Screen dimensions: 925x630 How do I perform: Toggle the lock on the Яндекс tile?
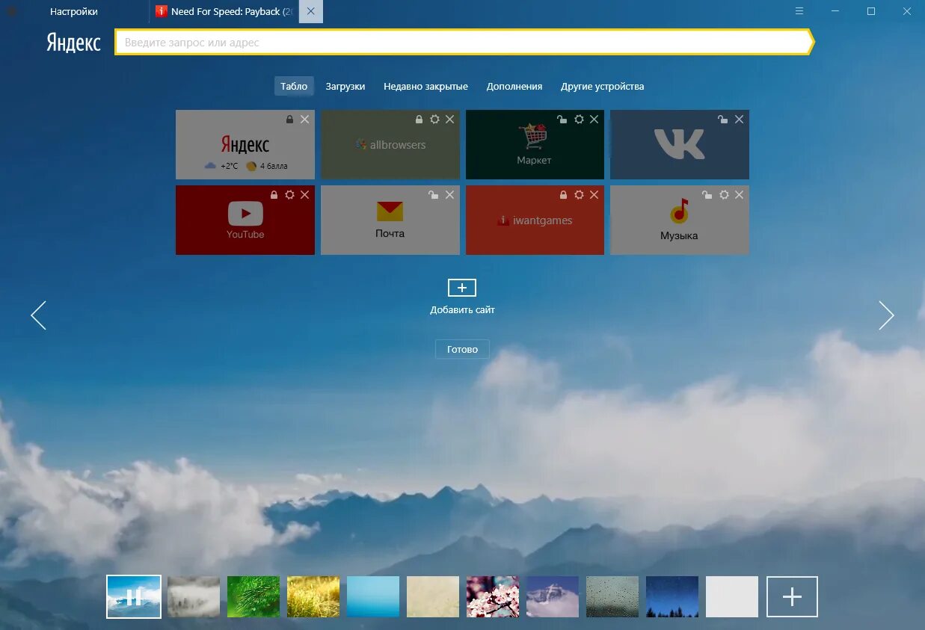coord(290,120)
